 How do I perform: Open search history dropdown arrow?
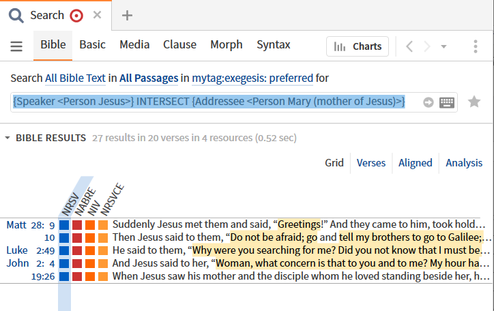coord(444,46)
